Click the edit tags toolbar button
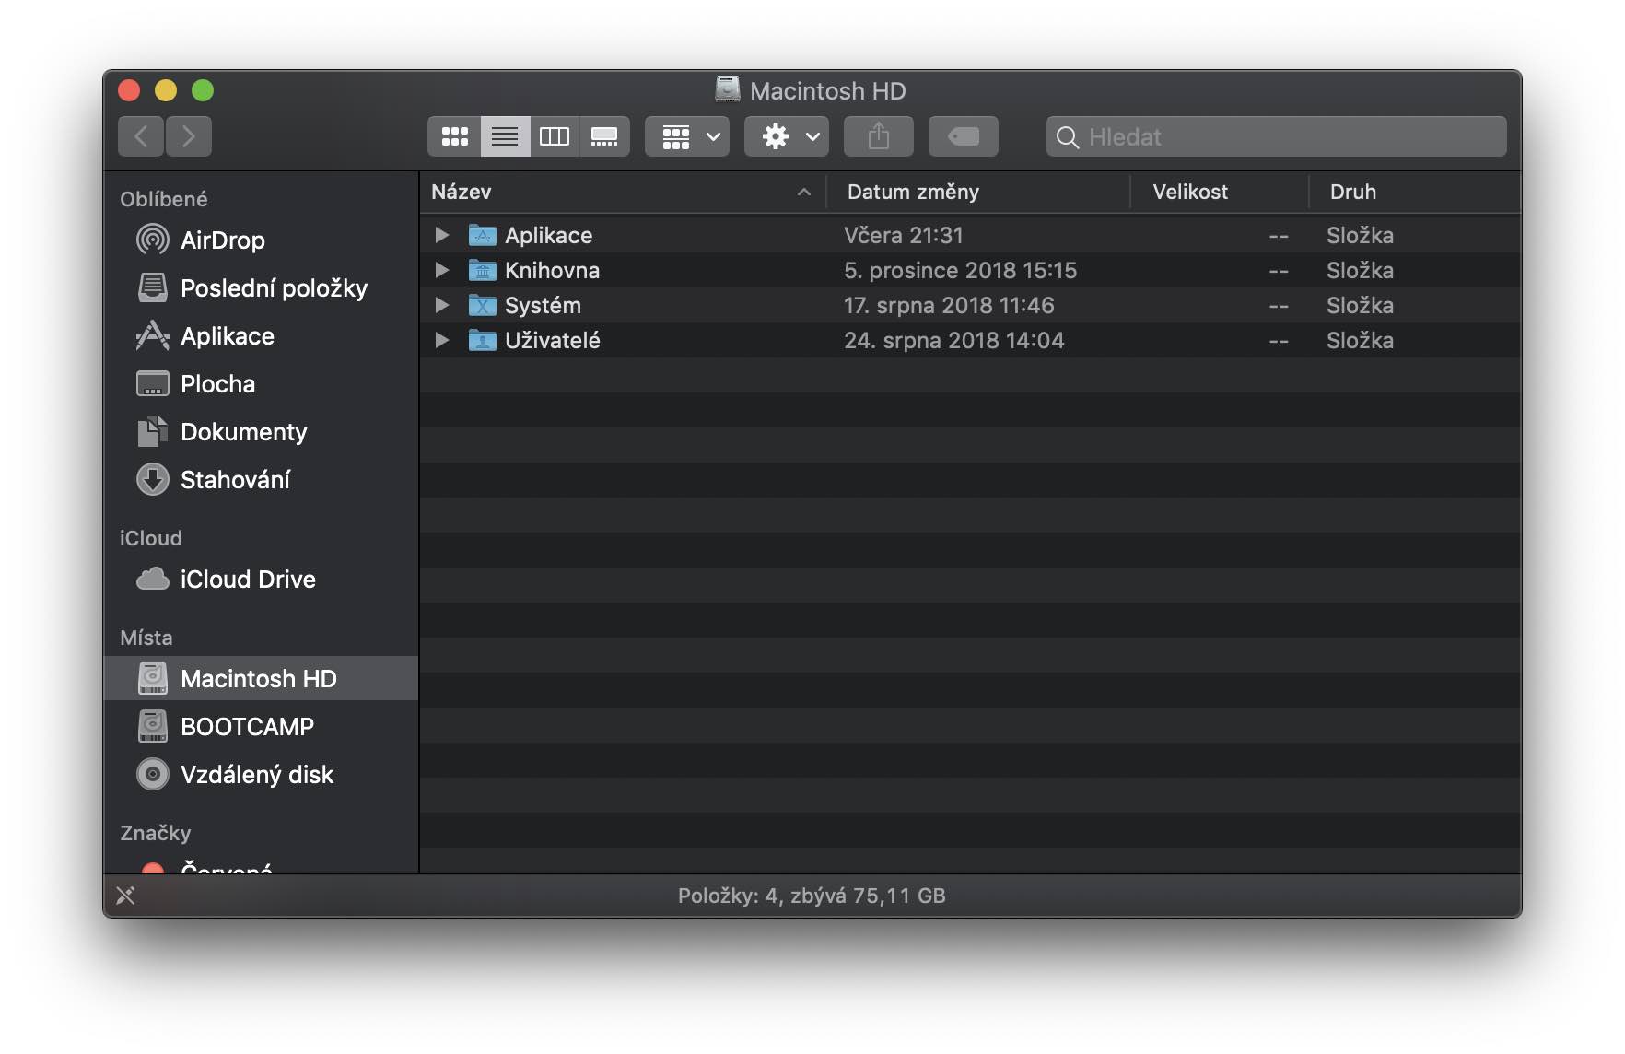Image resolution: width=1625 pixels, height=1054 pixels. click(964, 136)
